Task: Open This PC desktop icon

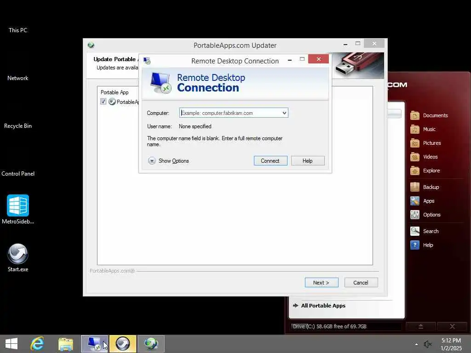Action: 18,30
